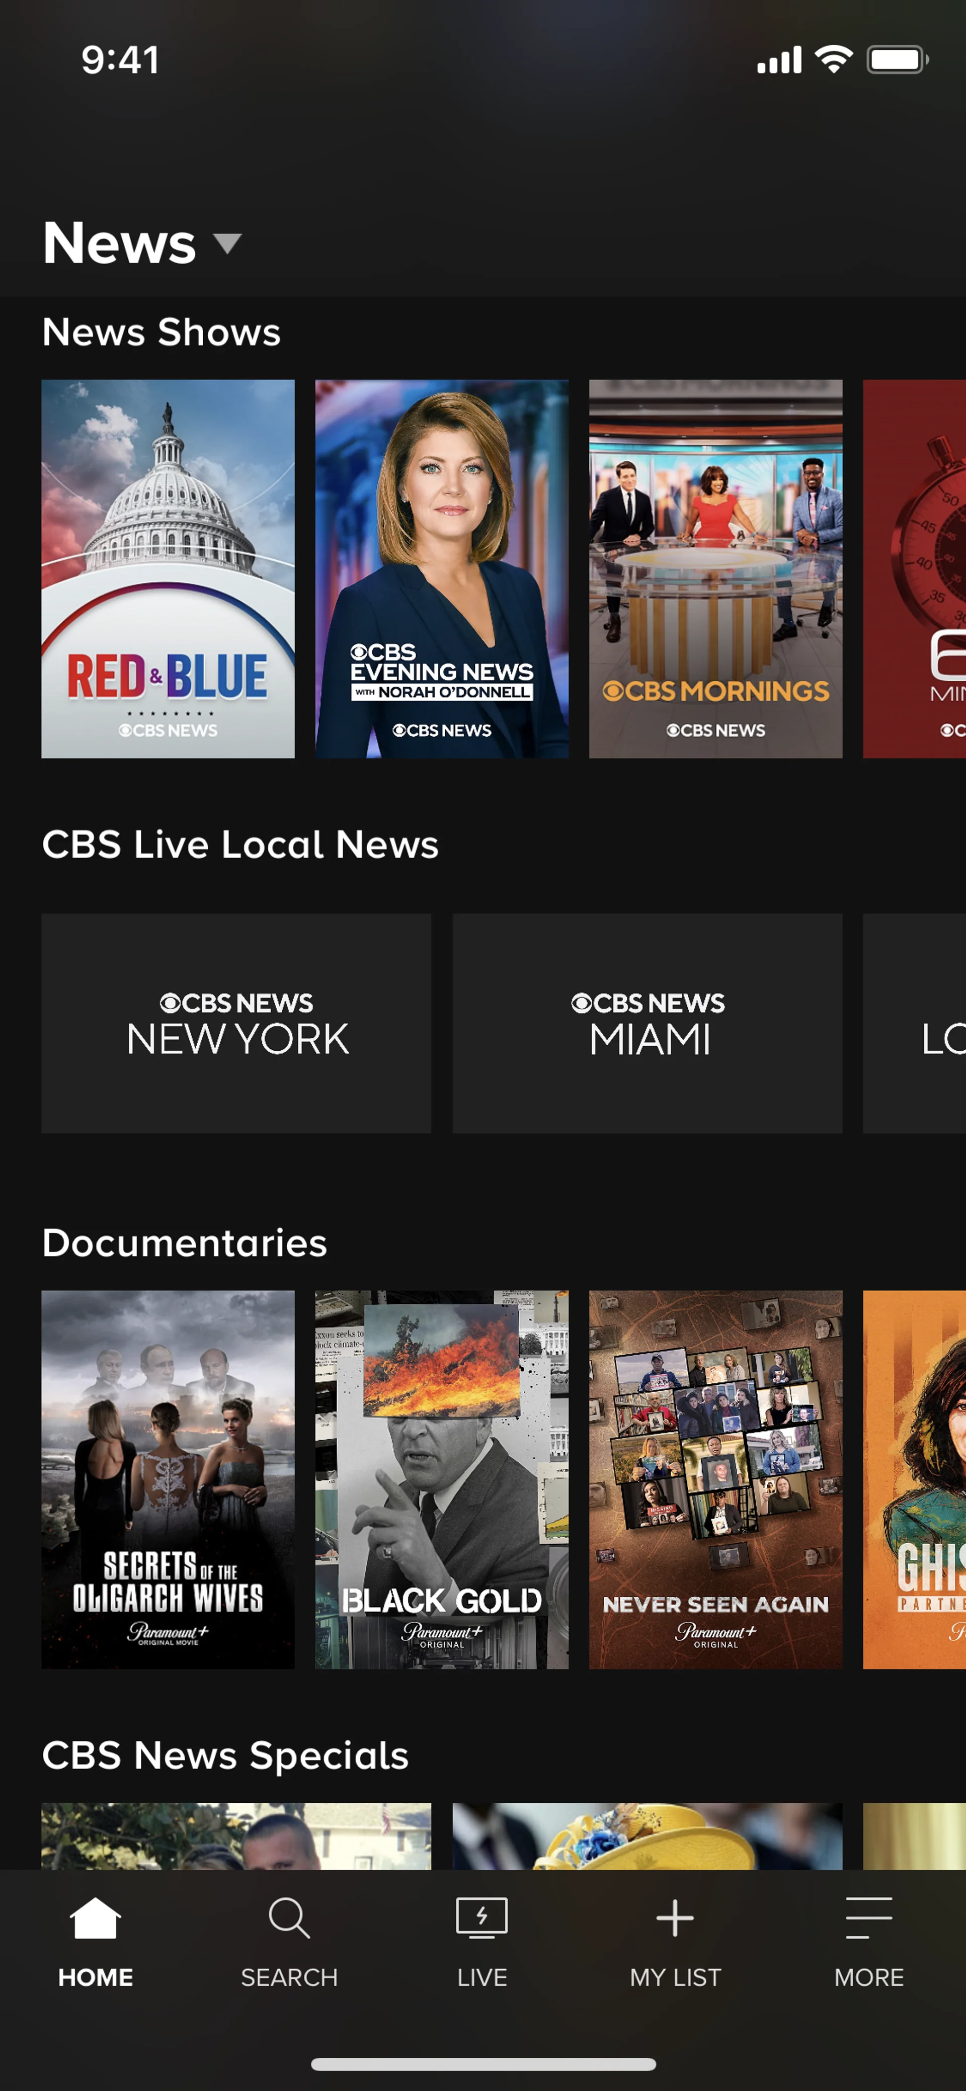The height and width of the screenshot is (2091, 966).
Task: Select CBS Evening News with Norah O'Donnell
Action: click(x=442, y=568)
